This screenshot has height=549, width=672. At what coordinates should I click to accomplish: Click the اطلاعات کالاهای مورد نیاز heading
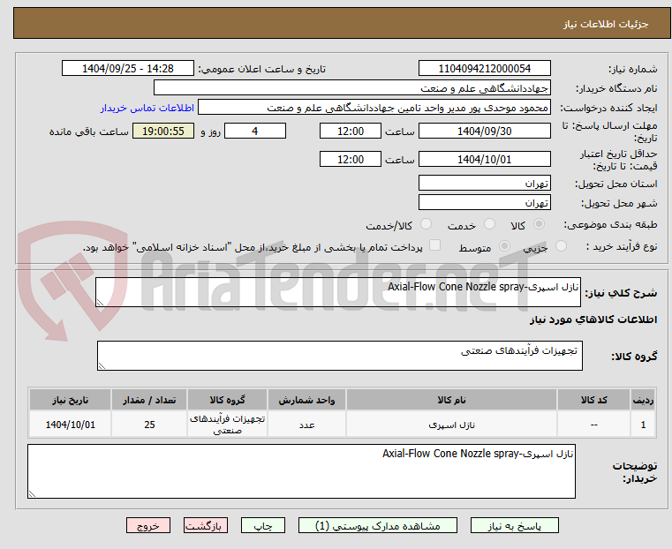coord(593,320)
